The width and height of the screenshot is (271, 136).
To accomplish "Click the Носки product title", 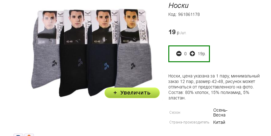I will 178,5.
